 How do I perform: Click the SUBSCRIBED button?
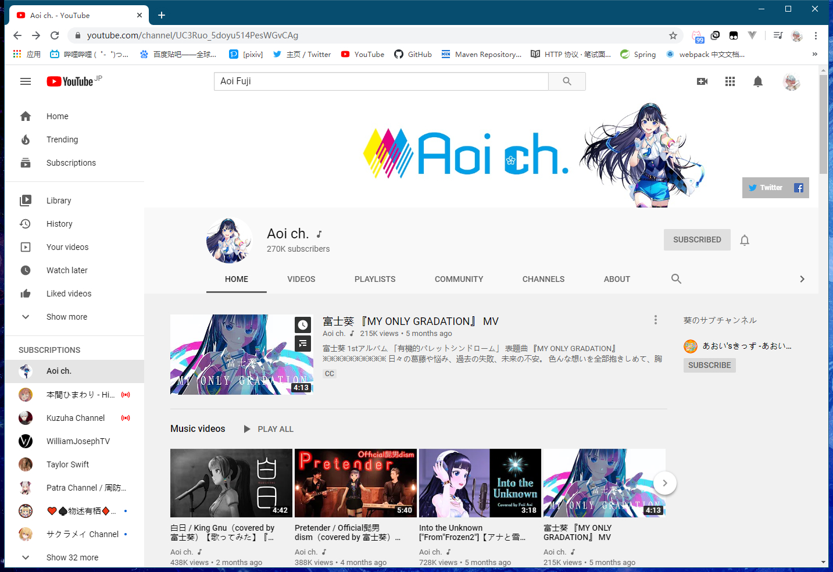click(697, 239)
